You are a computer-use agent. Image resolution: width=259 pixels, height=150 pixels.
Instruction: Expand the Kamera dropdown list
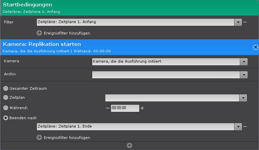[244, 62]
